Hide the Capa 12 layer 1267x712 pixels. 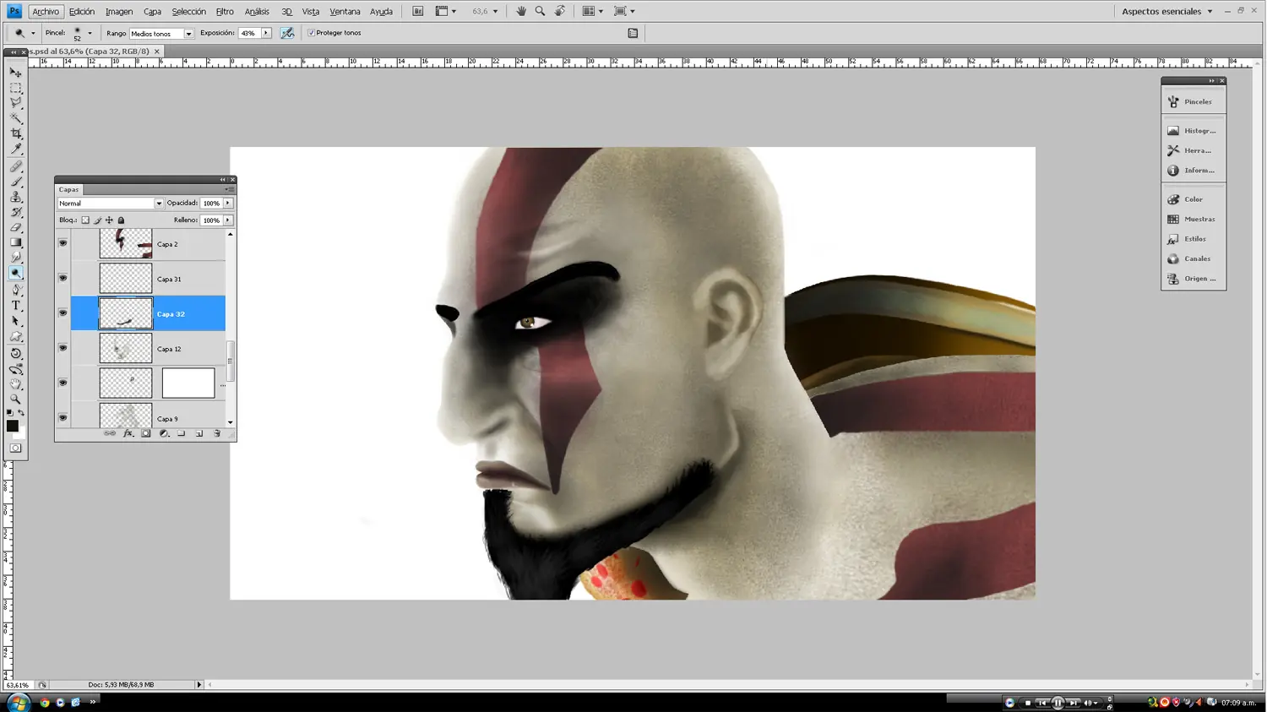coord(63,348)
